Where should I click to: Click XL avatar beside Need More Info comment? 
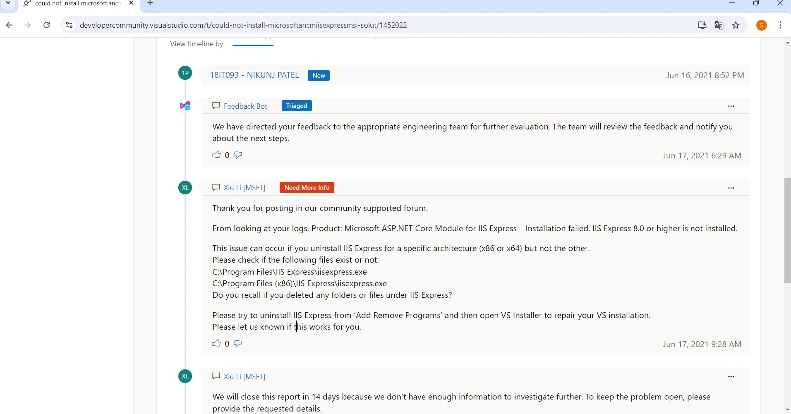click(185, 188)
